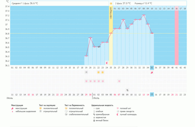Click the intercourse heart icon on day 21
This screenshot has height=127, width=195.
(94, 81)
